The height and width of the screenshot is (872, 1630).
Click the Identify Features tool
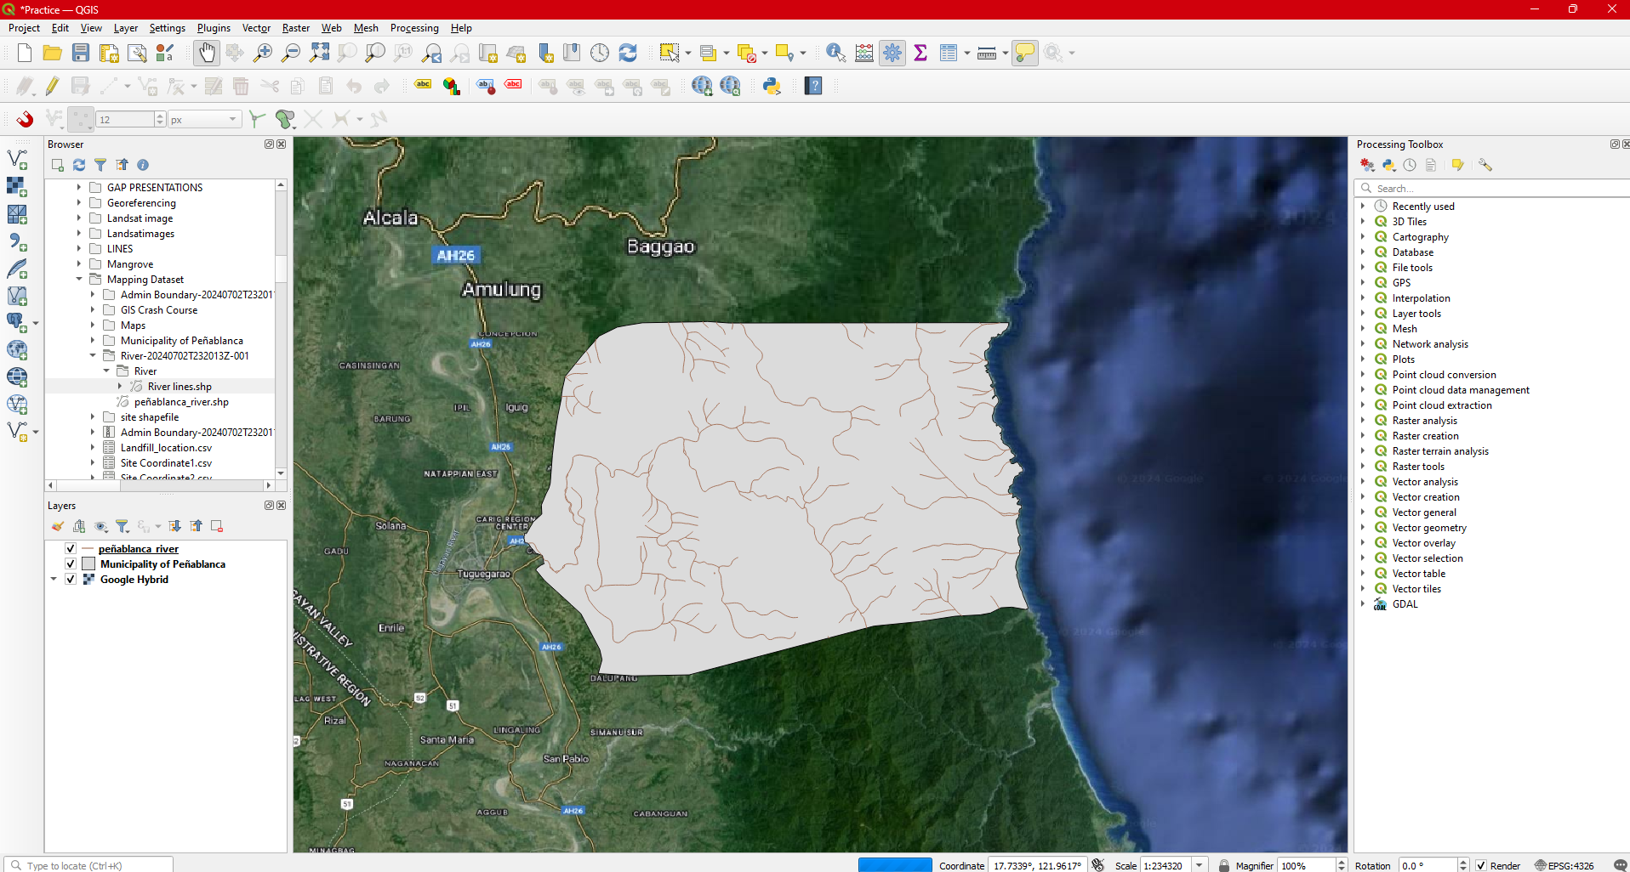pos(835,53)
